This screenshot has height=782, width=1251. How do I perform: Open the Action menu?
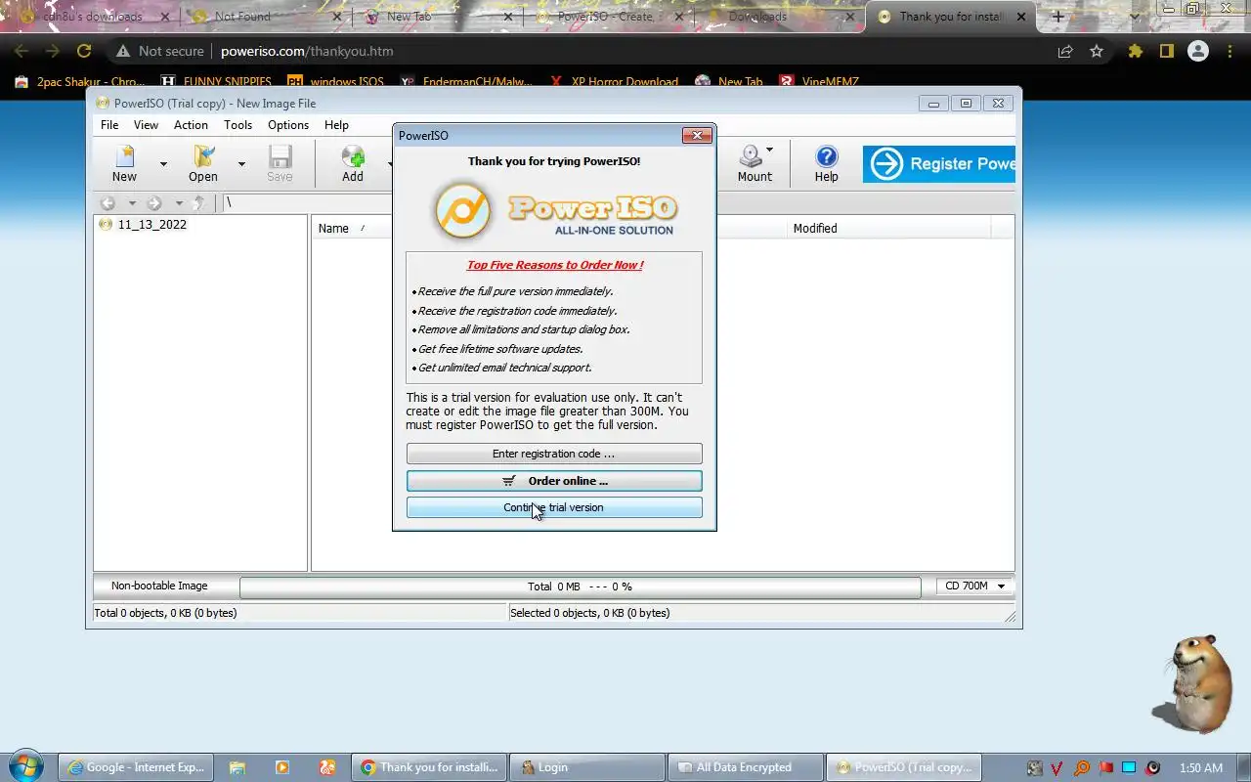click(191, 125)
